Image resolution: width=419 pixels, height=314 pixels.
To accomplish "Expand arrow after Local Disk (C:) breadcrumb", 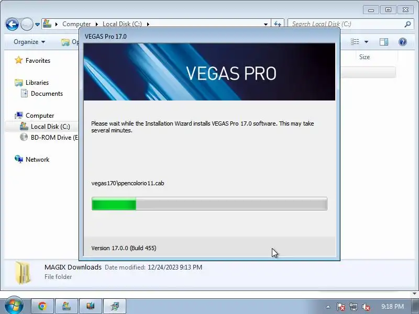I will [x=148, y=24].
